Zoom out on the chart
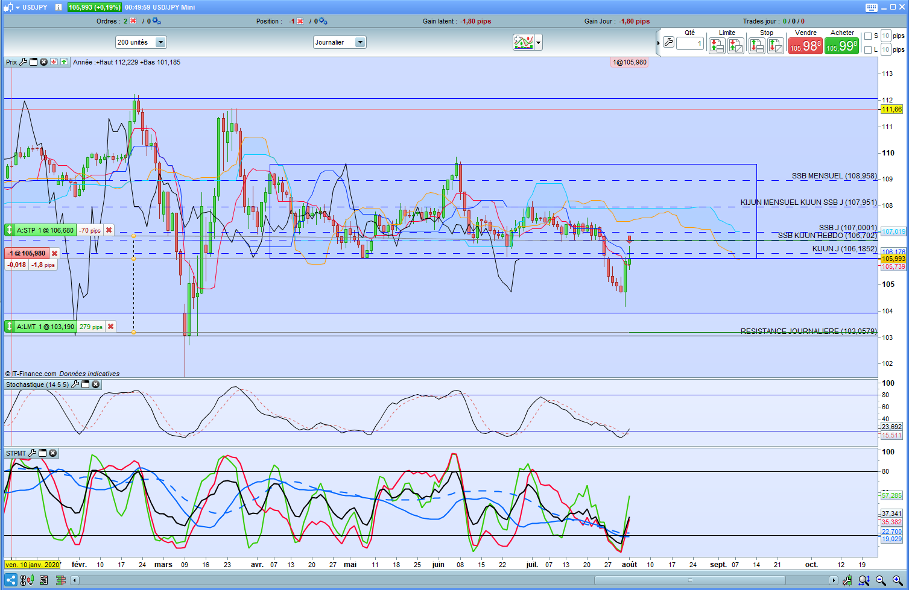Viewport: 909px width, 590px height. (881, 580)
